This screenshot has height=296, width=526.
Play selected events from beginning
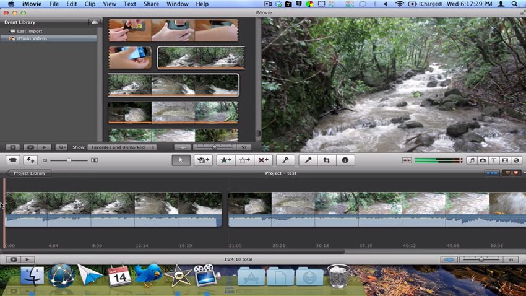pos(44,147)
